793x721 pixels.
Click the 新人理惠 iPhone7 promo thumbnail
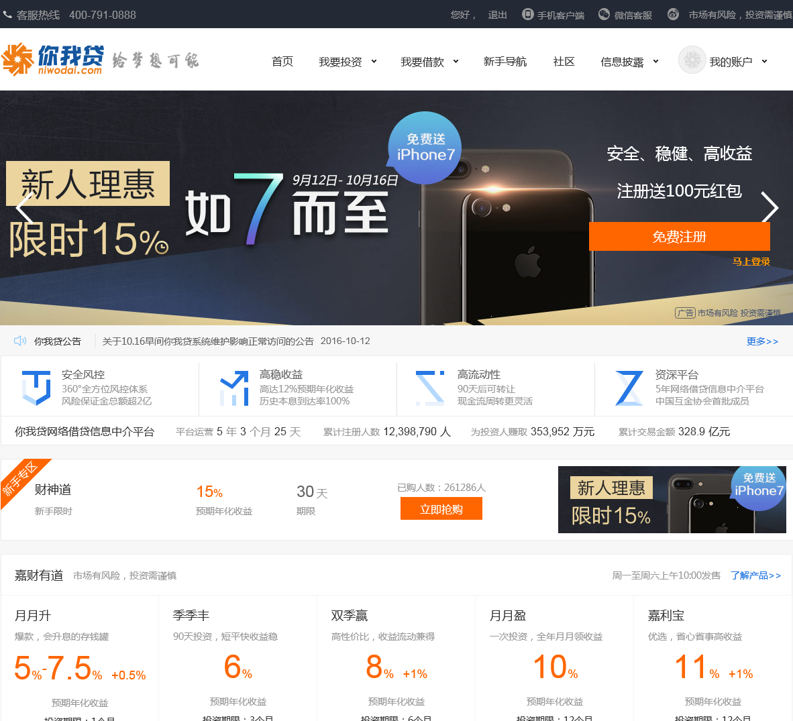672,500
